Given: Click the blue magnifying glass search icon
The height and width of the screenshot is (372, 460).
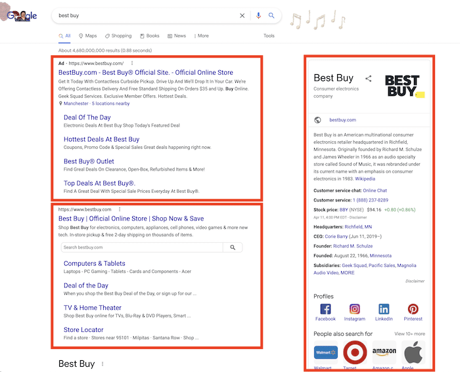Looking at the screenshot, I should point(271,16).
